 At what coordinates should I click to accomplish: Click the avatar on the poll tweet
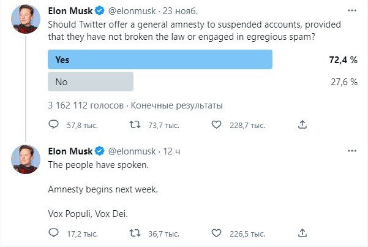tap(26, 20)
